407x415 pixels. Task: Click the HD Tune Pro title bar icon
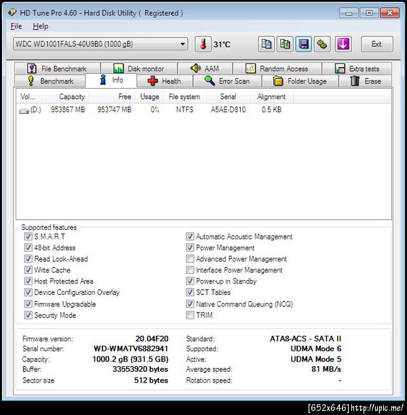pos(12,13)
